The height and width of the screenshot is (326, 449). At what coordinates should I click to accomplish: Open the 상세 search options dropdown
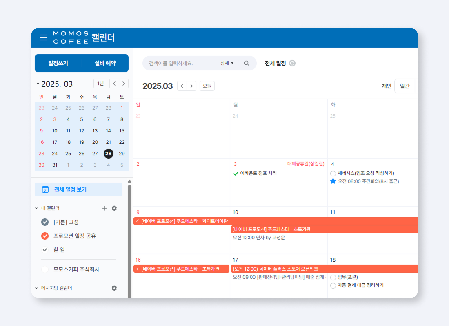(x=227, y=63)
